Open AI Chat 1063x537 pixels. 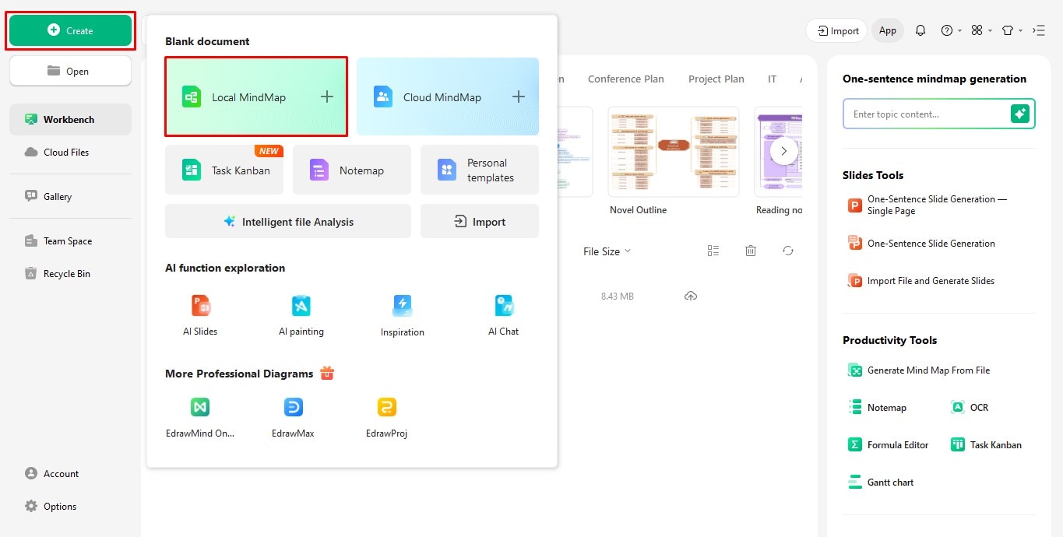pyautogui.click(x=504, y=315)
